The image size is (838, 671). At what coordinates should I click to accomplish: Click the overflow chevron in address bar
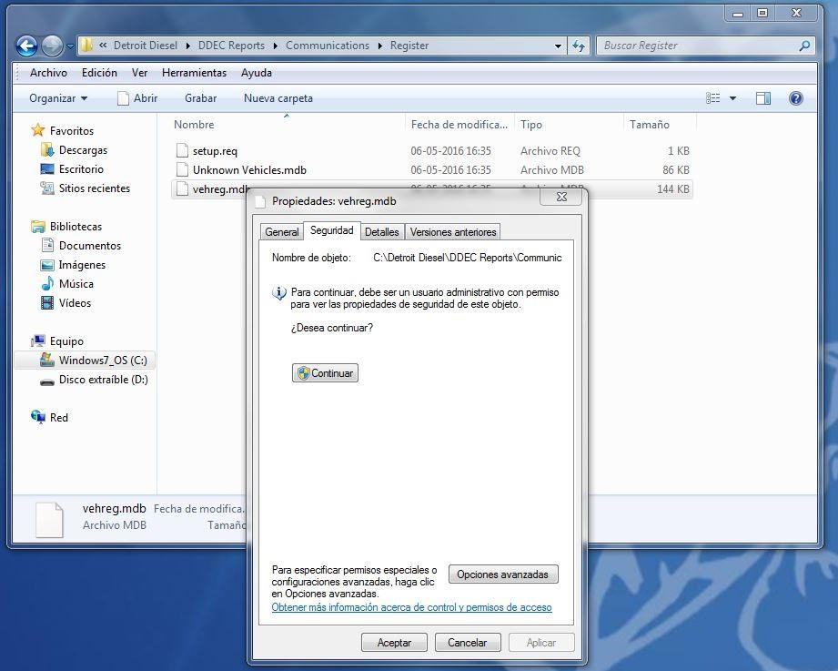coord(103,46)
